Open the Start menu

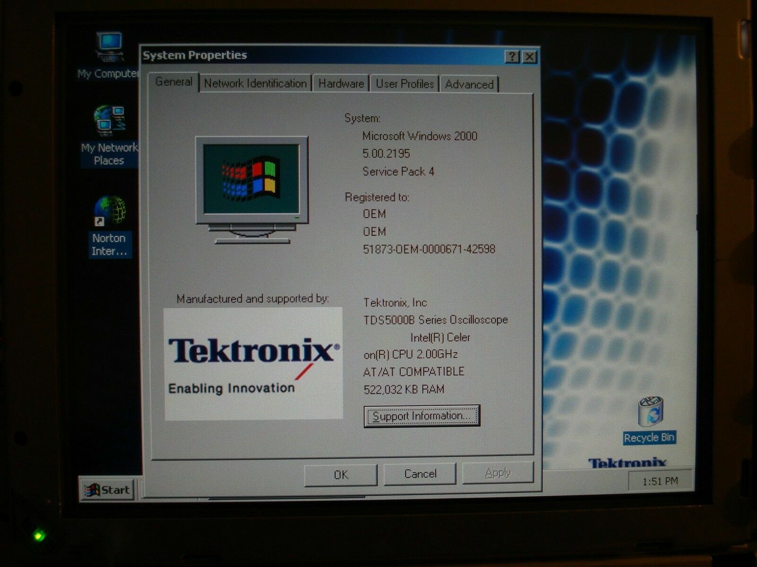107,490
